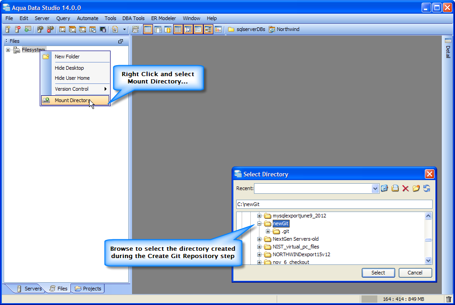The image size is (455, 305).
Task: Toggle the highlighted form-list view button
Action: point(198,29)
